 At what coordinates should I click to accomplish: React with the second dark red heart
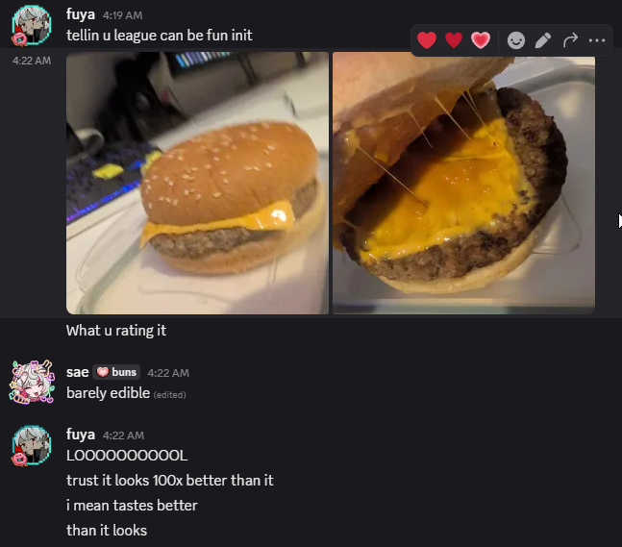(x=454, y=40)
